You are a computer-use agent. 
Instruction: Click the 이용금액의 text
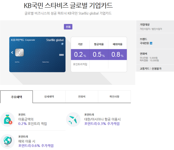click(26, 119)
